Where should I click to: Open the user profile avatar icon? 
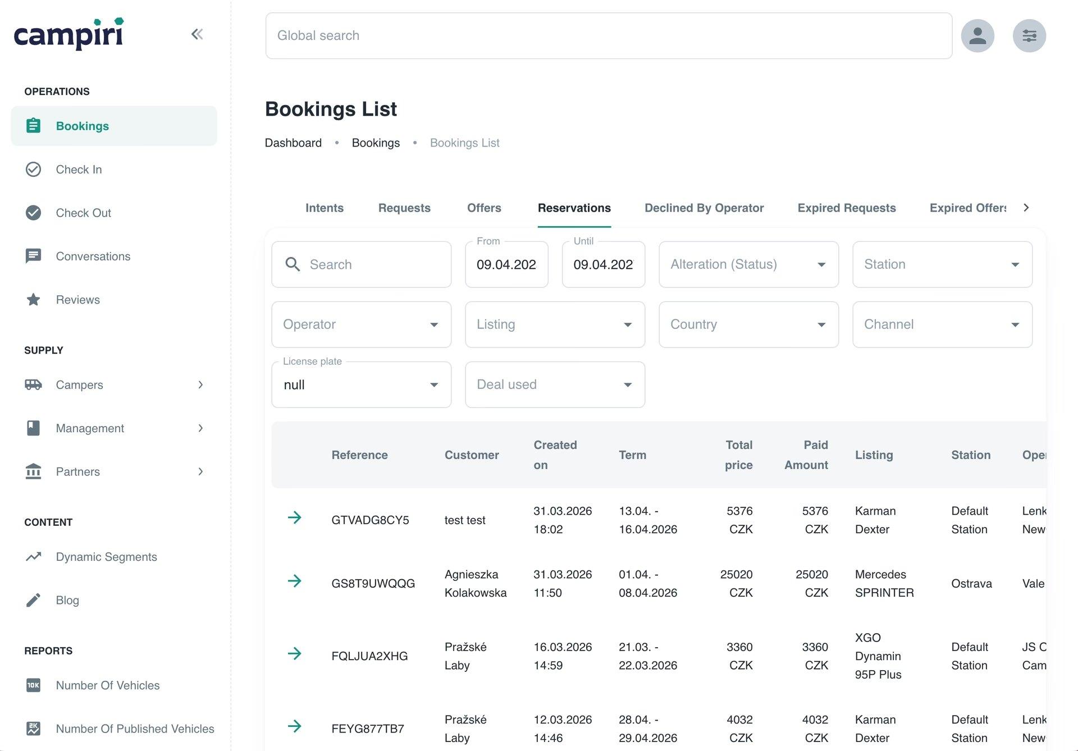click(x=977, y=36)
